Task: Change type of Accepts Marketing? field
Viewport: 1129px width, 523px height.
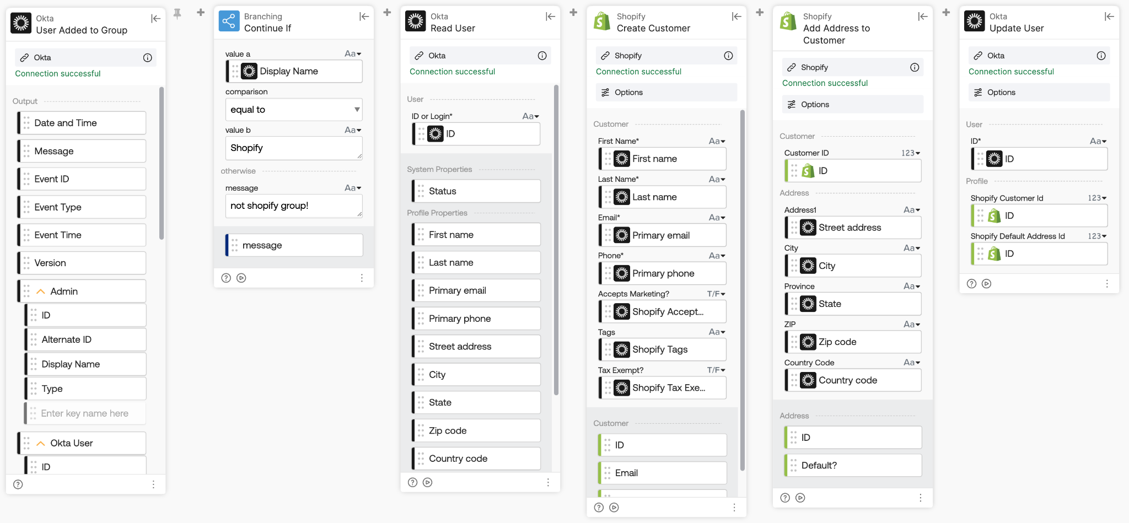Action: [x=717, y=294]
